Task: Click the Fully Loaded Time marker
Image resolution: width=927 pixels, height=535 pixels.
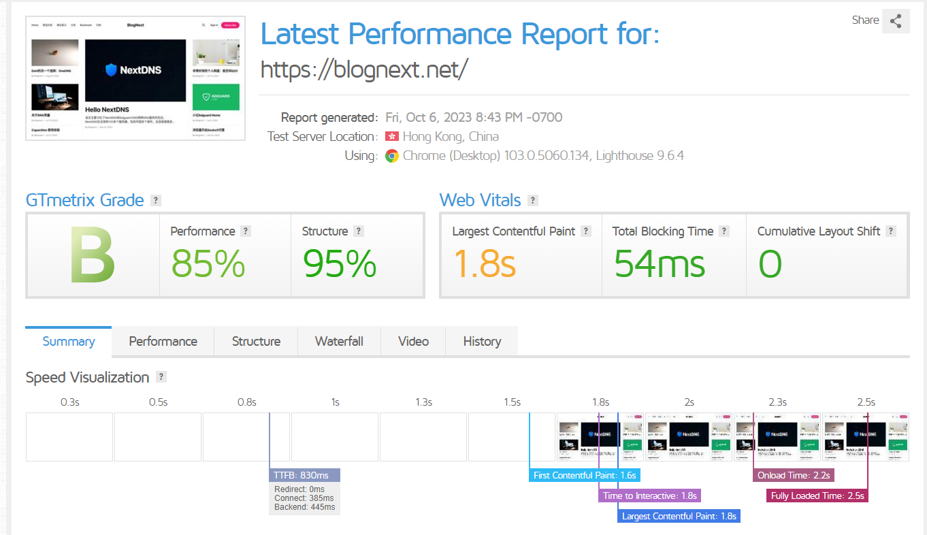Action: pyautogui.click(x=817, y=496)
